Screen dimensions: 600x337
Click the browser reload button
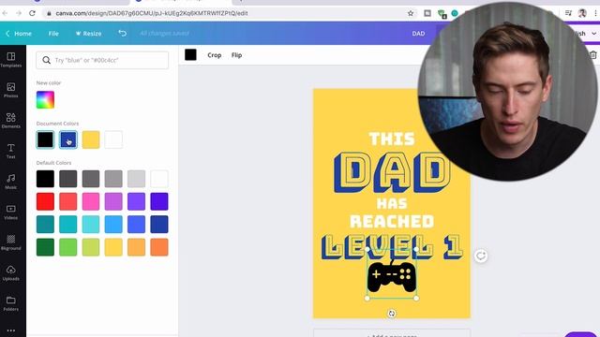32,13
